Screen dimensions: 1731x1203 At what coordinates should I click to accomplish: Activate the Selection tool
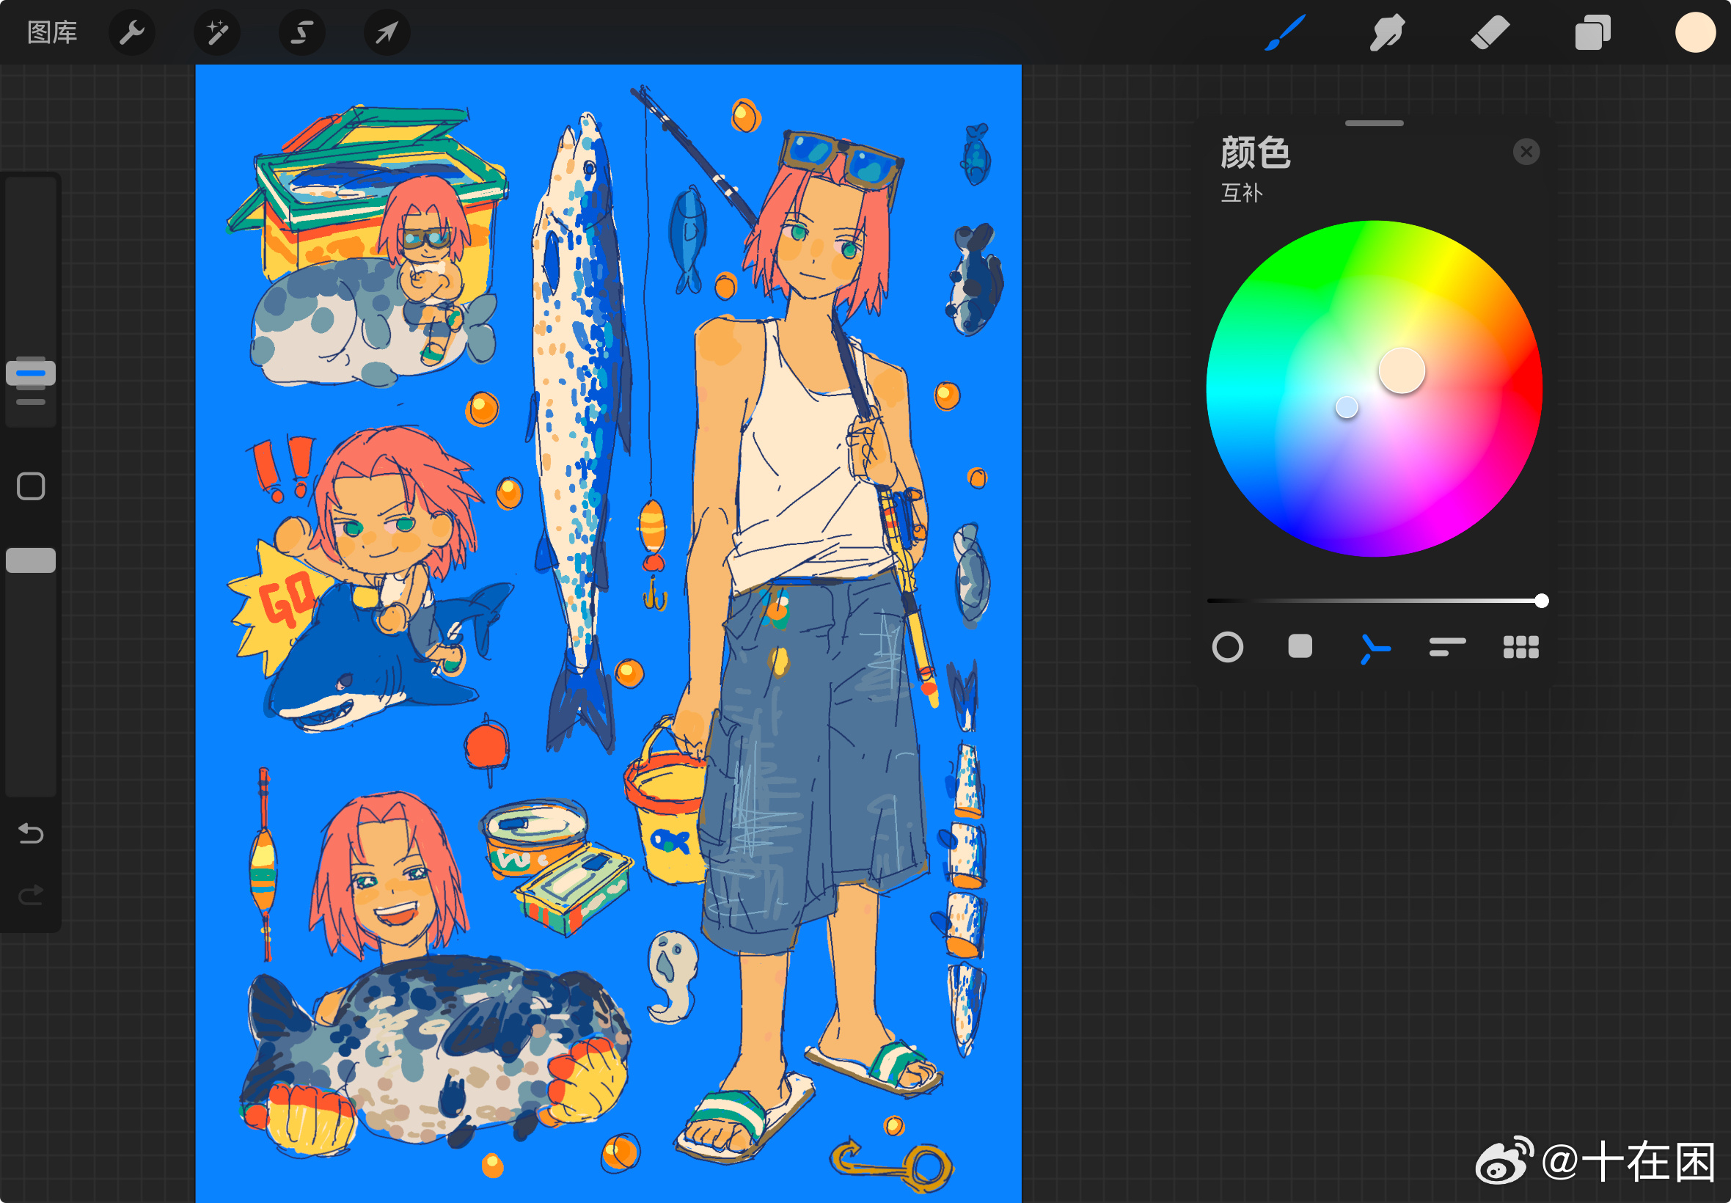[x=302, y=32]
